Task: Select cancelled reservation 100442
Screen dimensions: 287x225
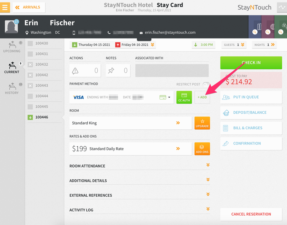Action: point(45,75)
